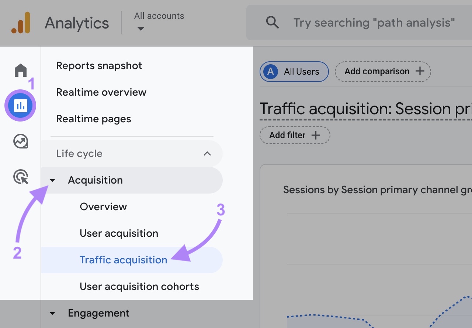
Task: Open User acquisition cohorts
Action: [139, 286]
